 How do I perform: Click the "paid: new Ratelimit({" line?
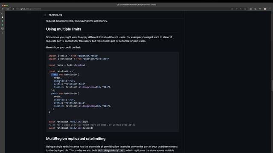pyautogui.click(x=65, y=93)
